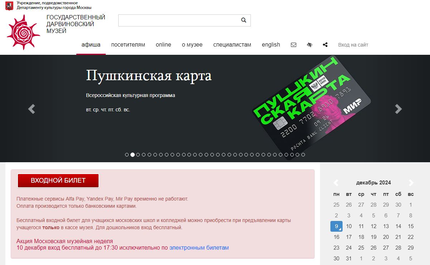The height and width of the screenshot is (265, 430).
Task: Click Департаменту культуры города Москвы text
Action: coord(54,7)
